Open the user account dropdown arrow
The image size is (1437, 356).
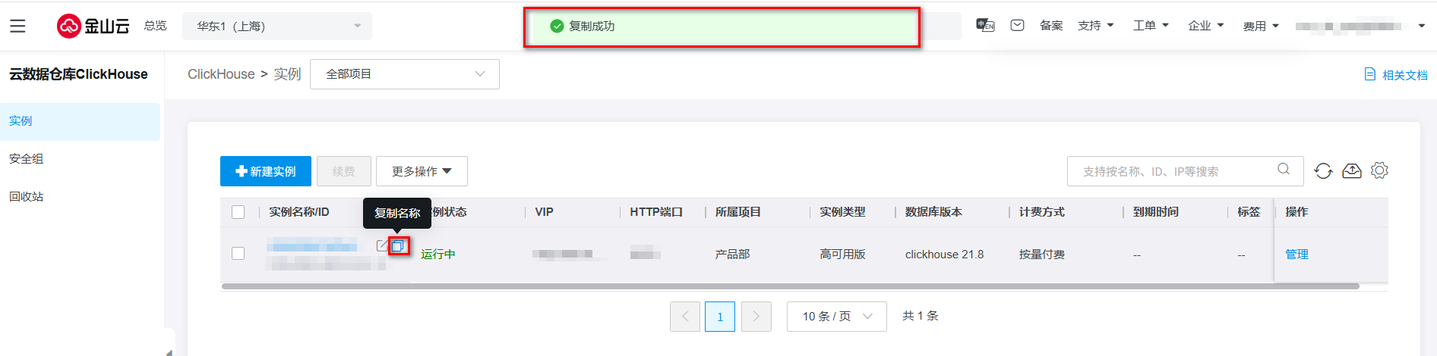point(1422,26)
